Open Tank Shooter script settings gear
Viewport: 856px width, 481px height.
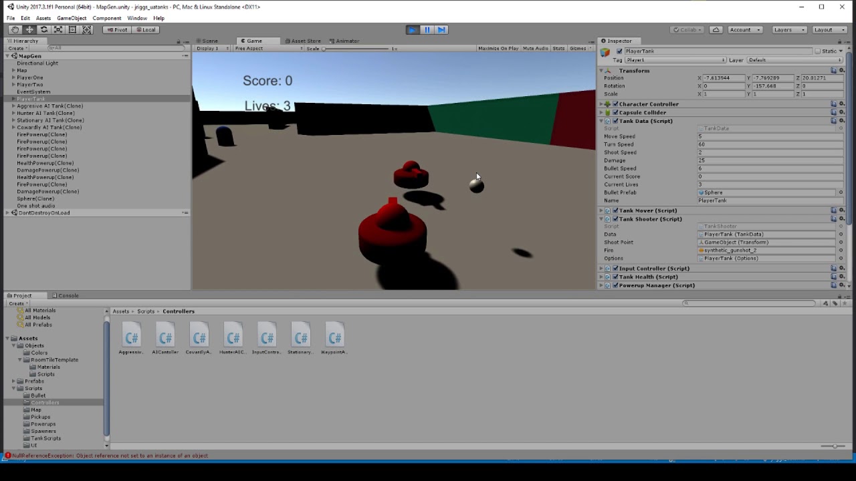pyautogui.click(x=841, y=219)
